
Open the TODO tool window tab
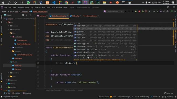pos(16,93)
